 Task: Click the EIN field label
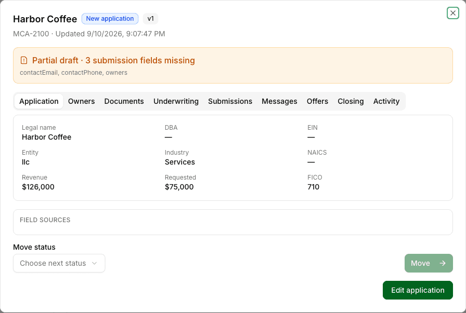[313, 128]
